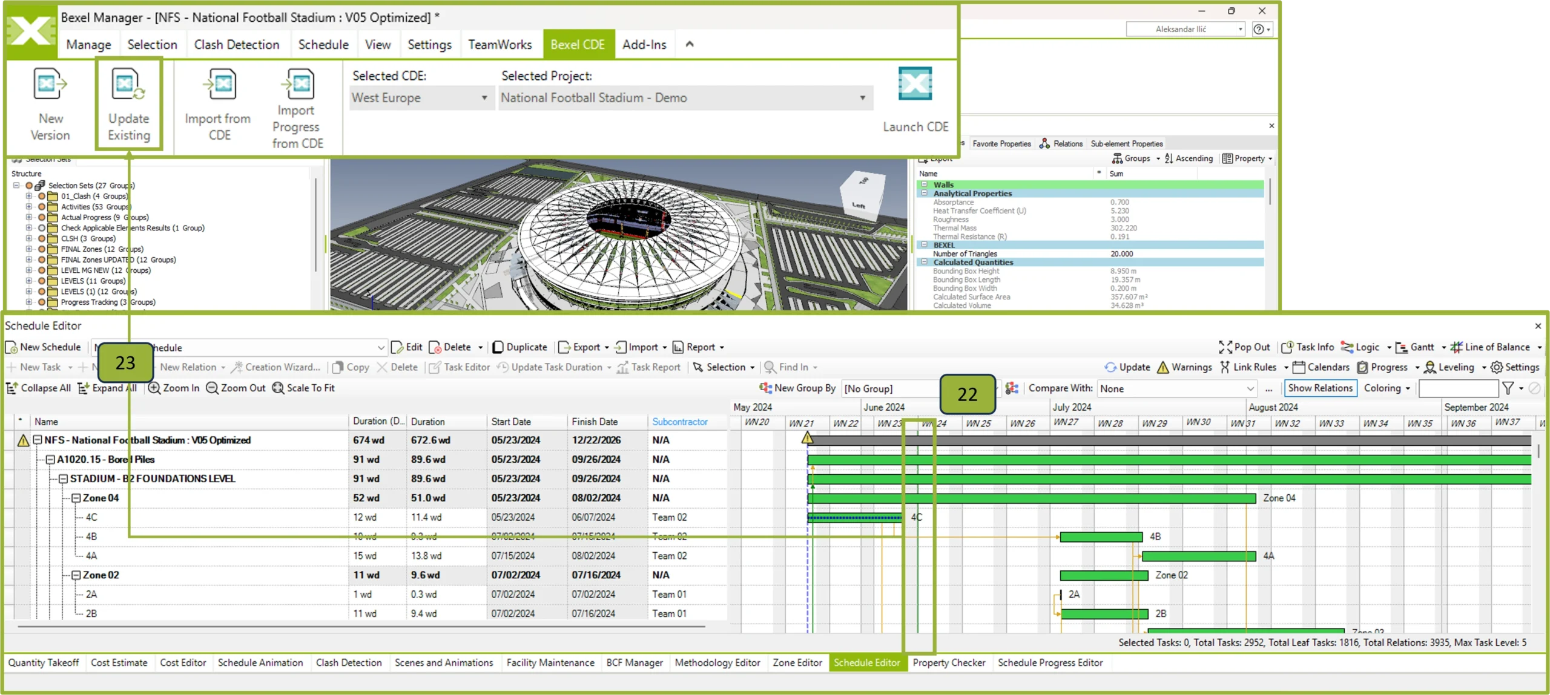Toggle visibility of 01_Clash selection set
The width and height of the screenshot is (1550, 695).
click(42, 197)
